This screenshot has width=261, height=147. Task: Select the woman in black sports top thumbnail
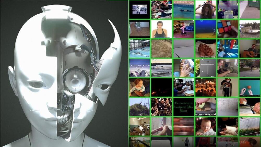[162, 29]
